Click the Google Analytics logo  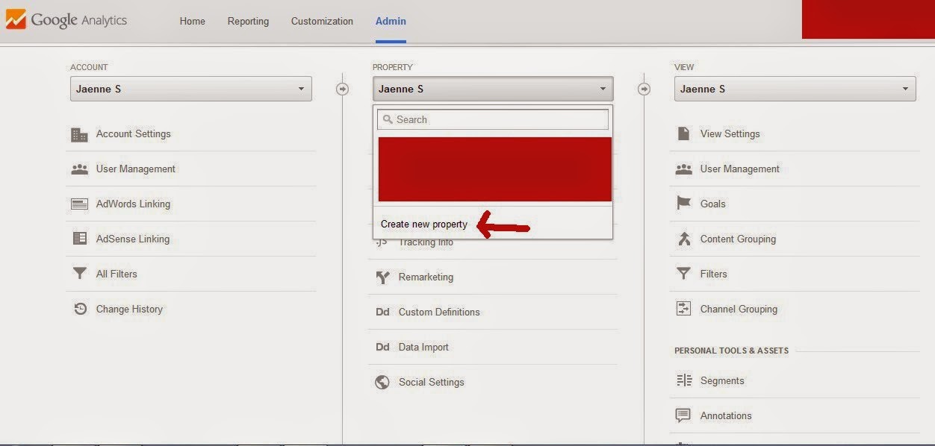[x=66, y=20]
